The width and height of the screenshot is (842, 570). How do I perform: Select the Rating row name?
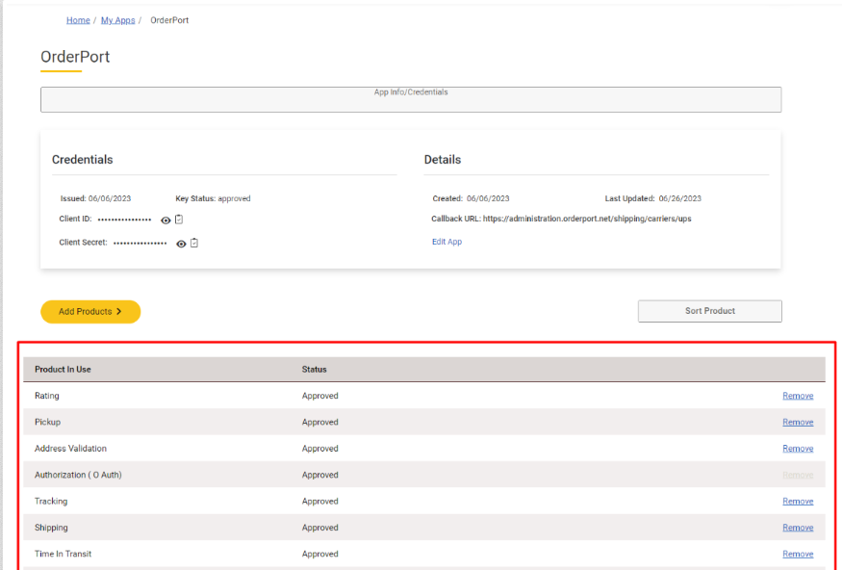(x=47, y=396)
